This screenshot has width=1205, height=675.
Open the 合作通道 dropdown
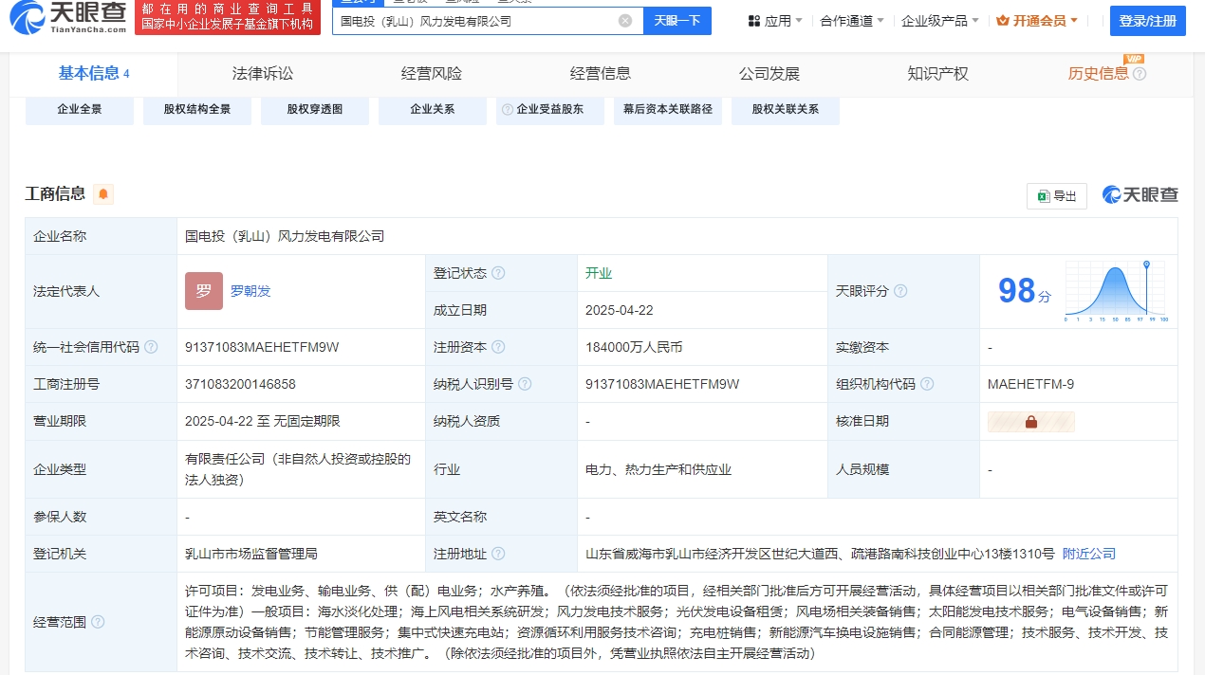click(x=851, y=21)
